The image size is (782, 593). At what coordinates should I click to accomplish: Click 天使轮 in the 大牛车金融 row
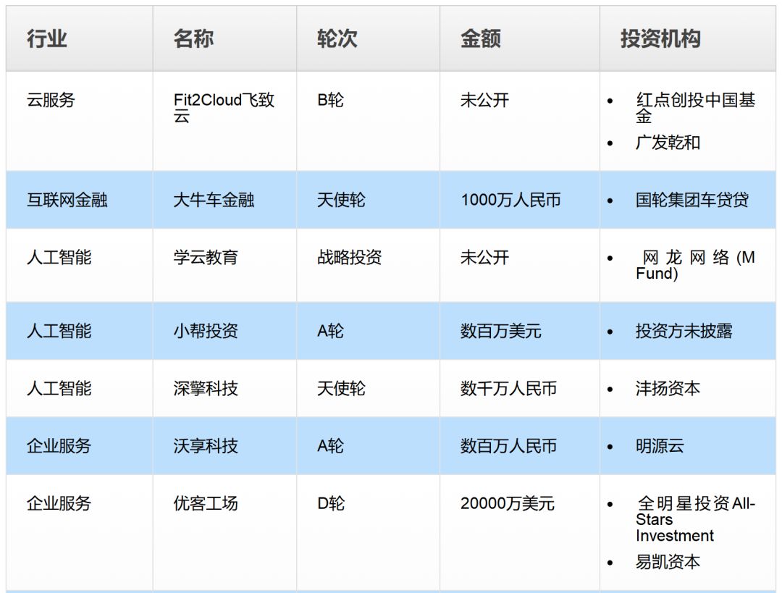(341, 200)
